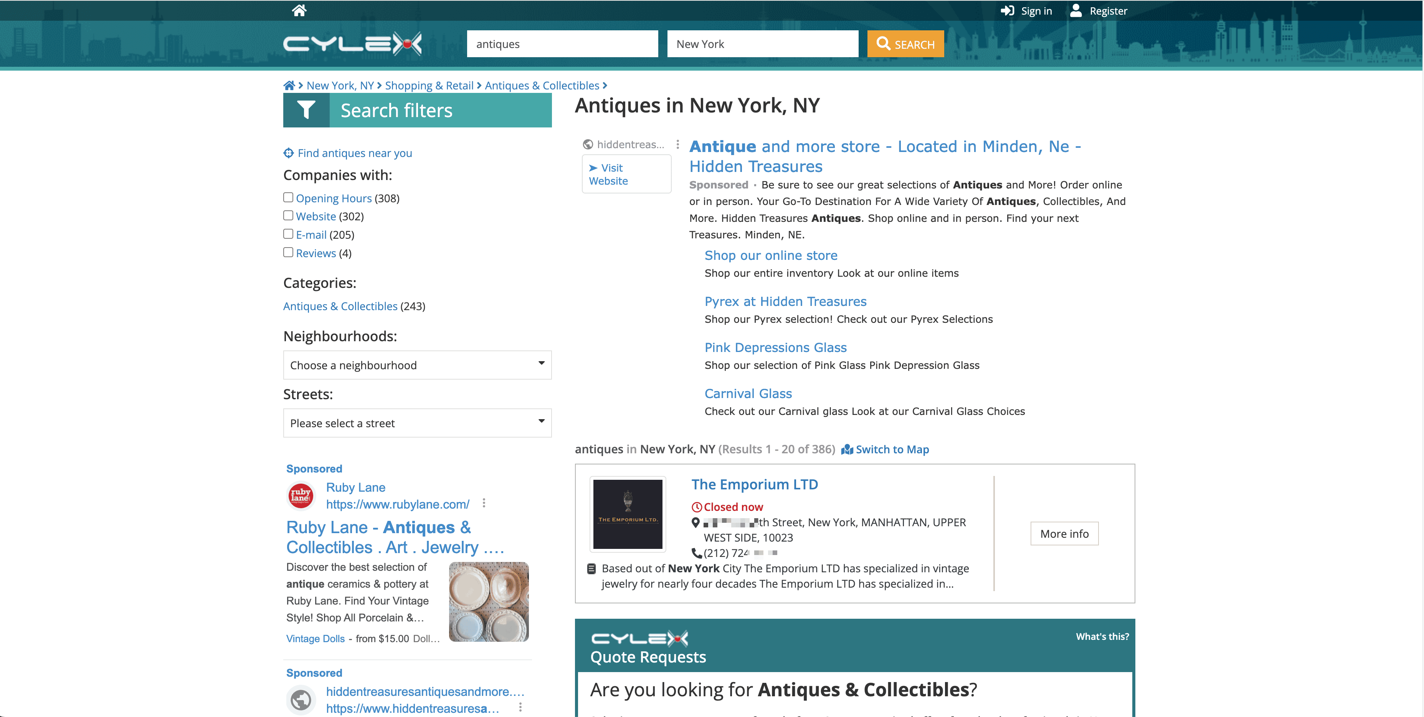The height and width of the screenshot is (717, 1424).
Task: Click the antiques keyword input field
Action: [562, 44]
